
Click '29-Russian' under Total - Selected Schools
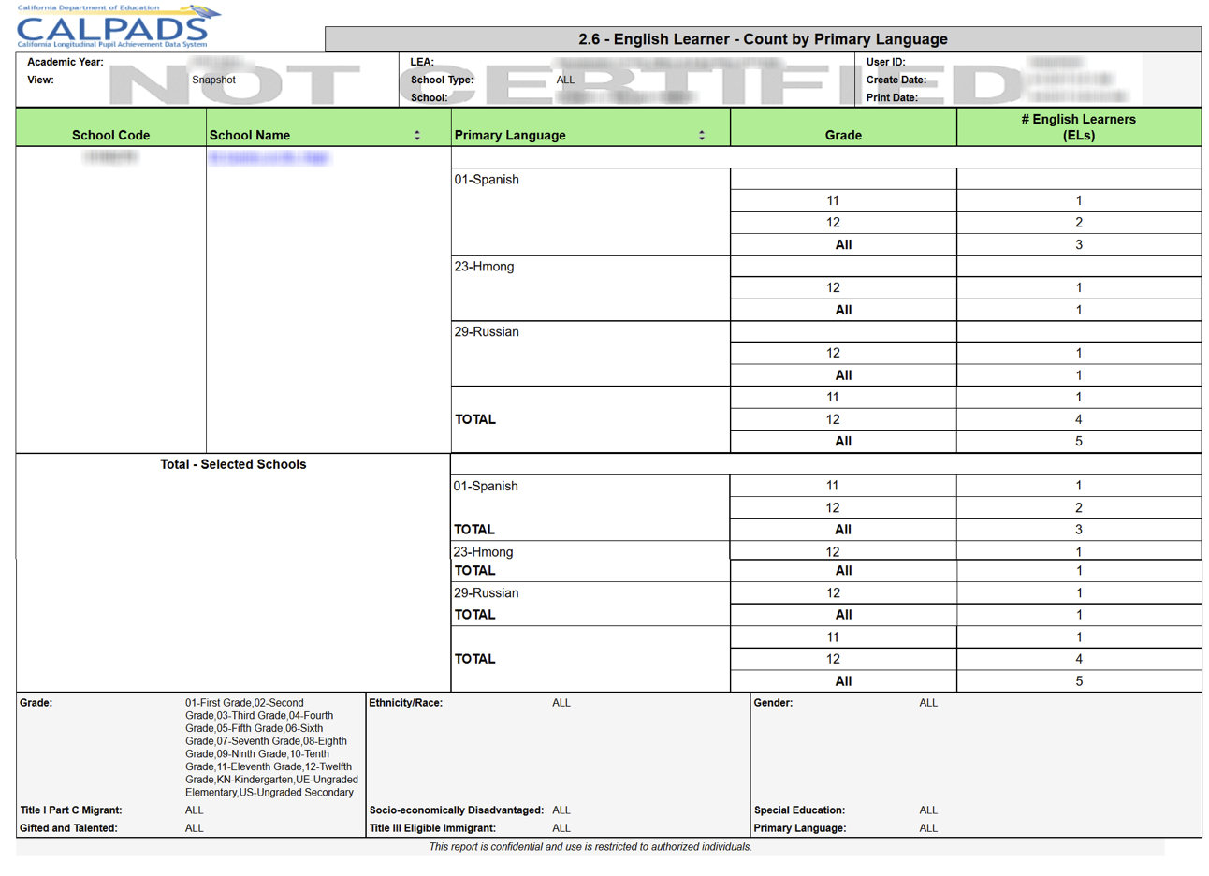pyautogui.click(x=486, y=593)
